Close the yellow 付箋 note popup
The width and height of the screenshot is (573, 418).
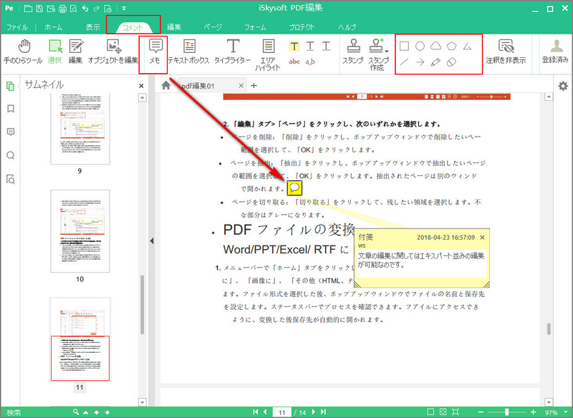482,238
